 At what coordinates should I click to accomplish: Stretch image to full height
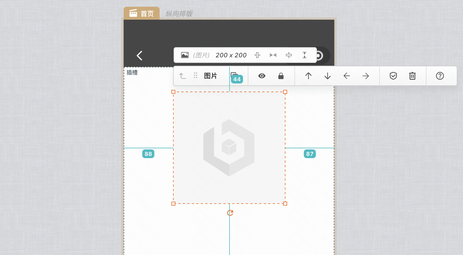point(305,55)
